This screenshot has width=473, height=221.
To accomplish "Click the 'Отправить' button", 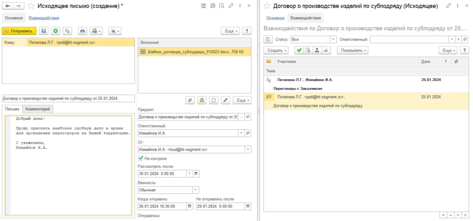I will [19, 31].
